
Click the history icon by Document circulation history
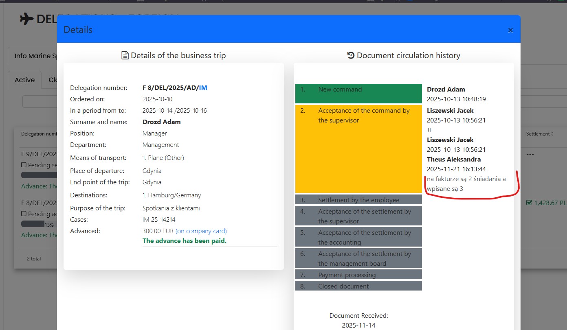351,55
